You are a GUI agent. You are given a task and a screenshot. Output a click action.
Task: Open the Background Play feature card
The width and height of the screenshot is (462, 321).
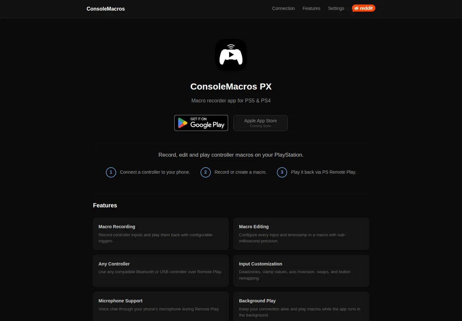[x=301, y=307]
